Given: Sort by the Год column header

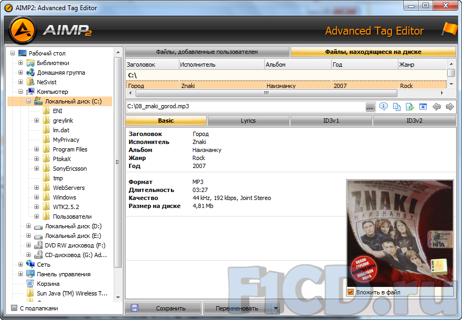Looking at the screenshot, I should click(x=364, y=65).
